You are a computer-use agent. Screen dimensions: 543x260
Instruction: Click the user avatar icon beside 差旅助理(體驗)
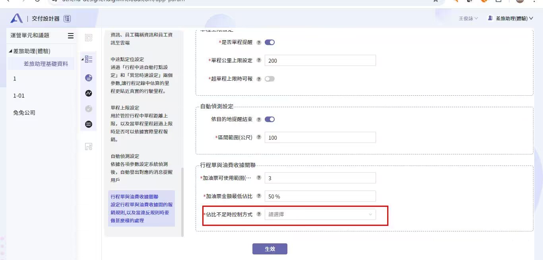click(491, 18)
